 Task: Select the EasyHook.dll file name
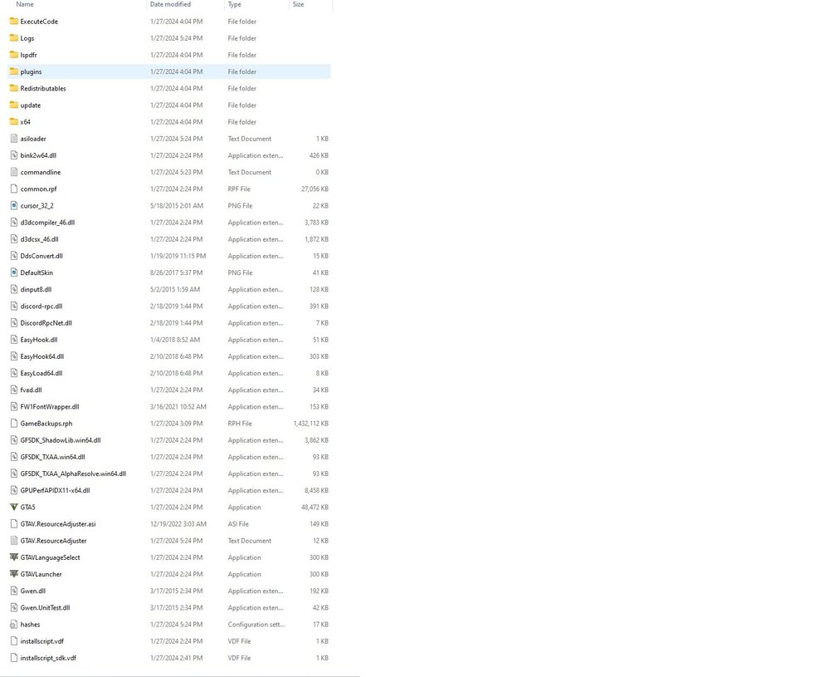tap(39, 340)
